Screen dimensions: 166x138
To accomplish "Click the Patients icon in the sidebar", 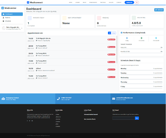I will [x=3, y=17].
